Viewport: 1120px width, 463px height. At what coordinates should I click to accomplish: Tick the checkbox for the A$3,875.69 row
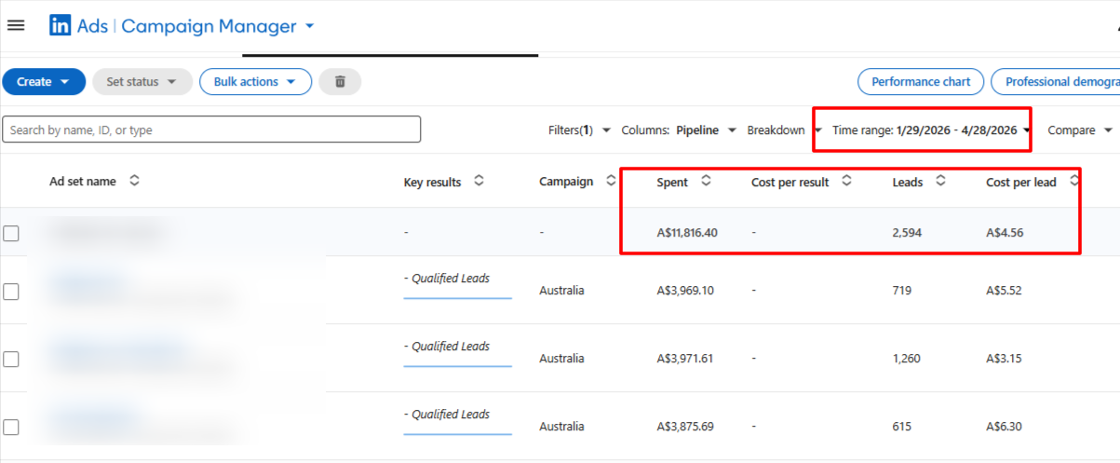[x=11, y=427]
